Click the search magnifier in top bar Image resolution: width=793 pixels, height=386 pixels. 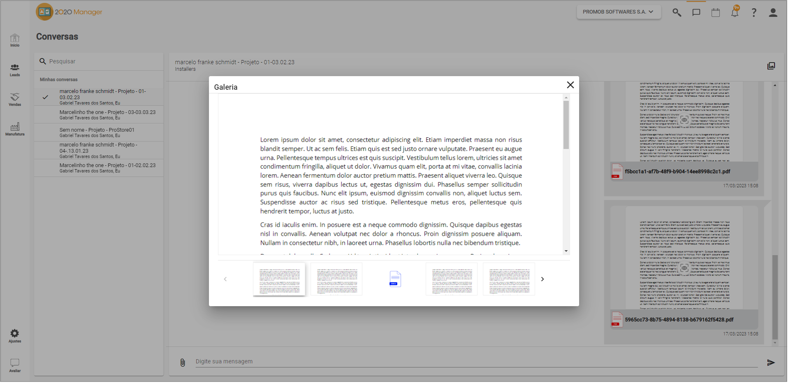tap(677, 12)
